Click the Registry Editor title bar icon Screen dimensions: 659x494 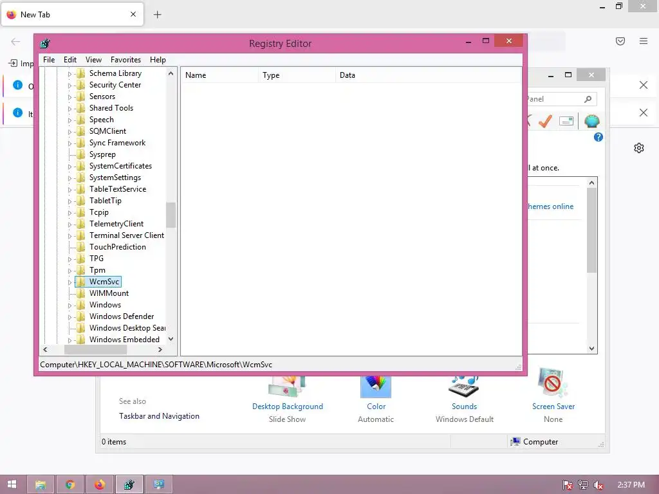pyautogui.click(x=45, y=43)
